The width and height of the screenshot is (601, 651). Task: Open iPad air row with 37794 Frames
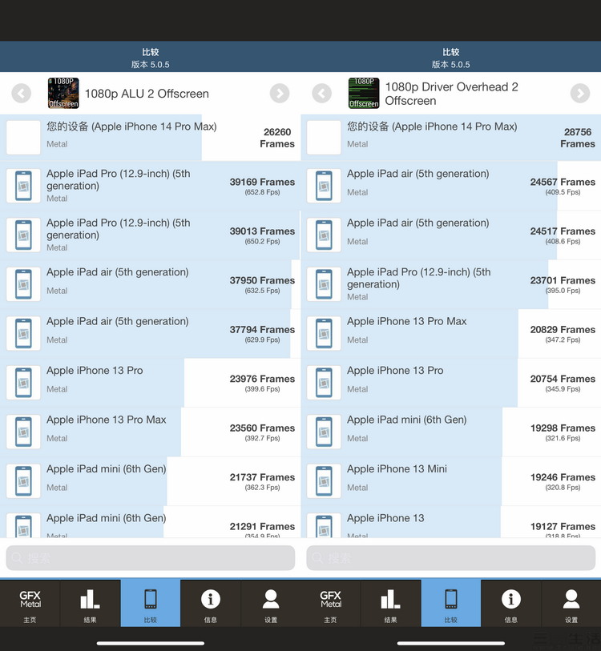click(x=151, y=333)
